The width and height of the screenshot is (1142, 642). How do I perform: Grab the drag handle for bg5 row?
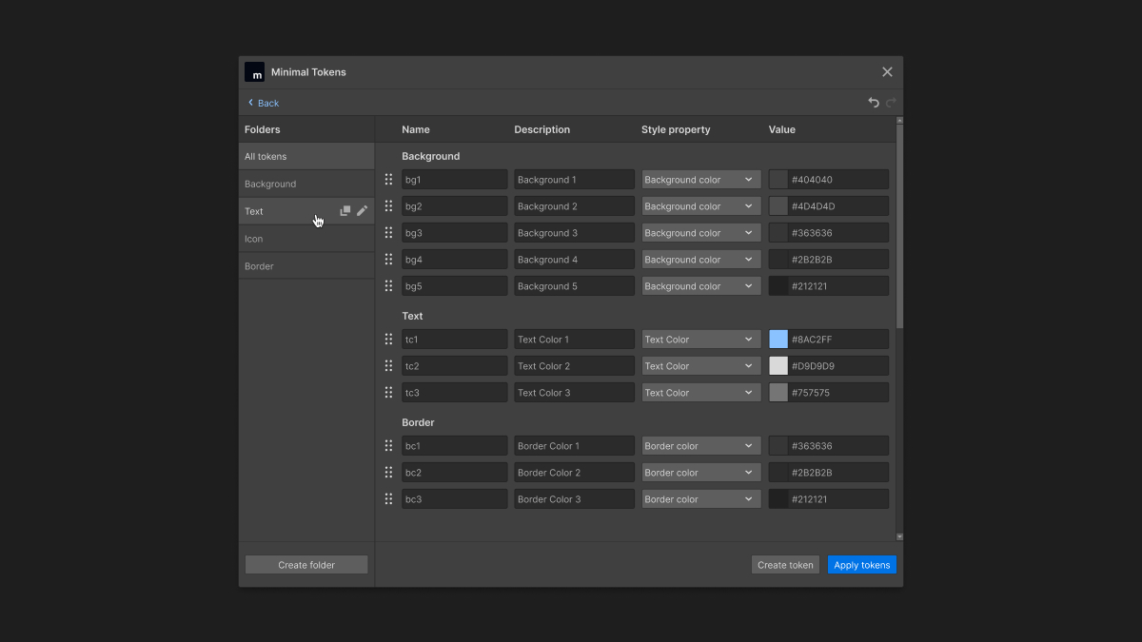[388, 286]
